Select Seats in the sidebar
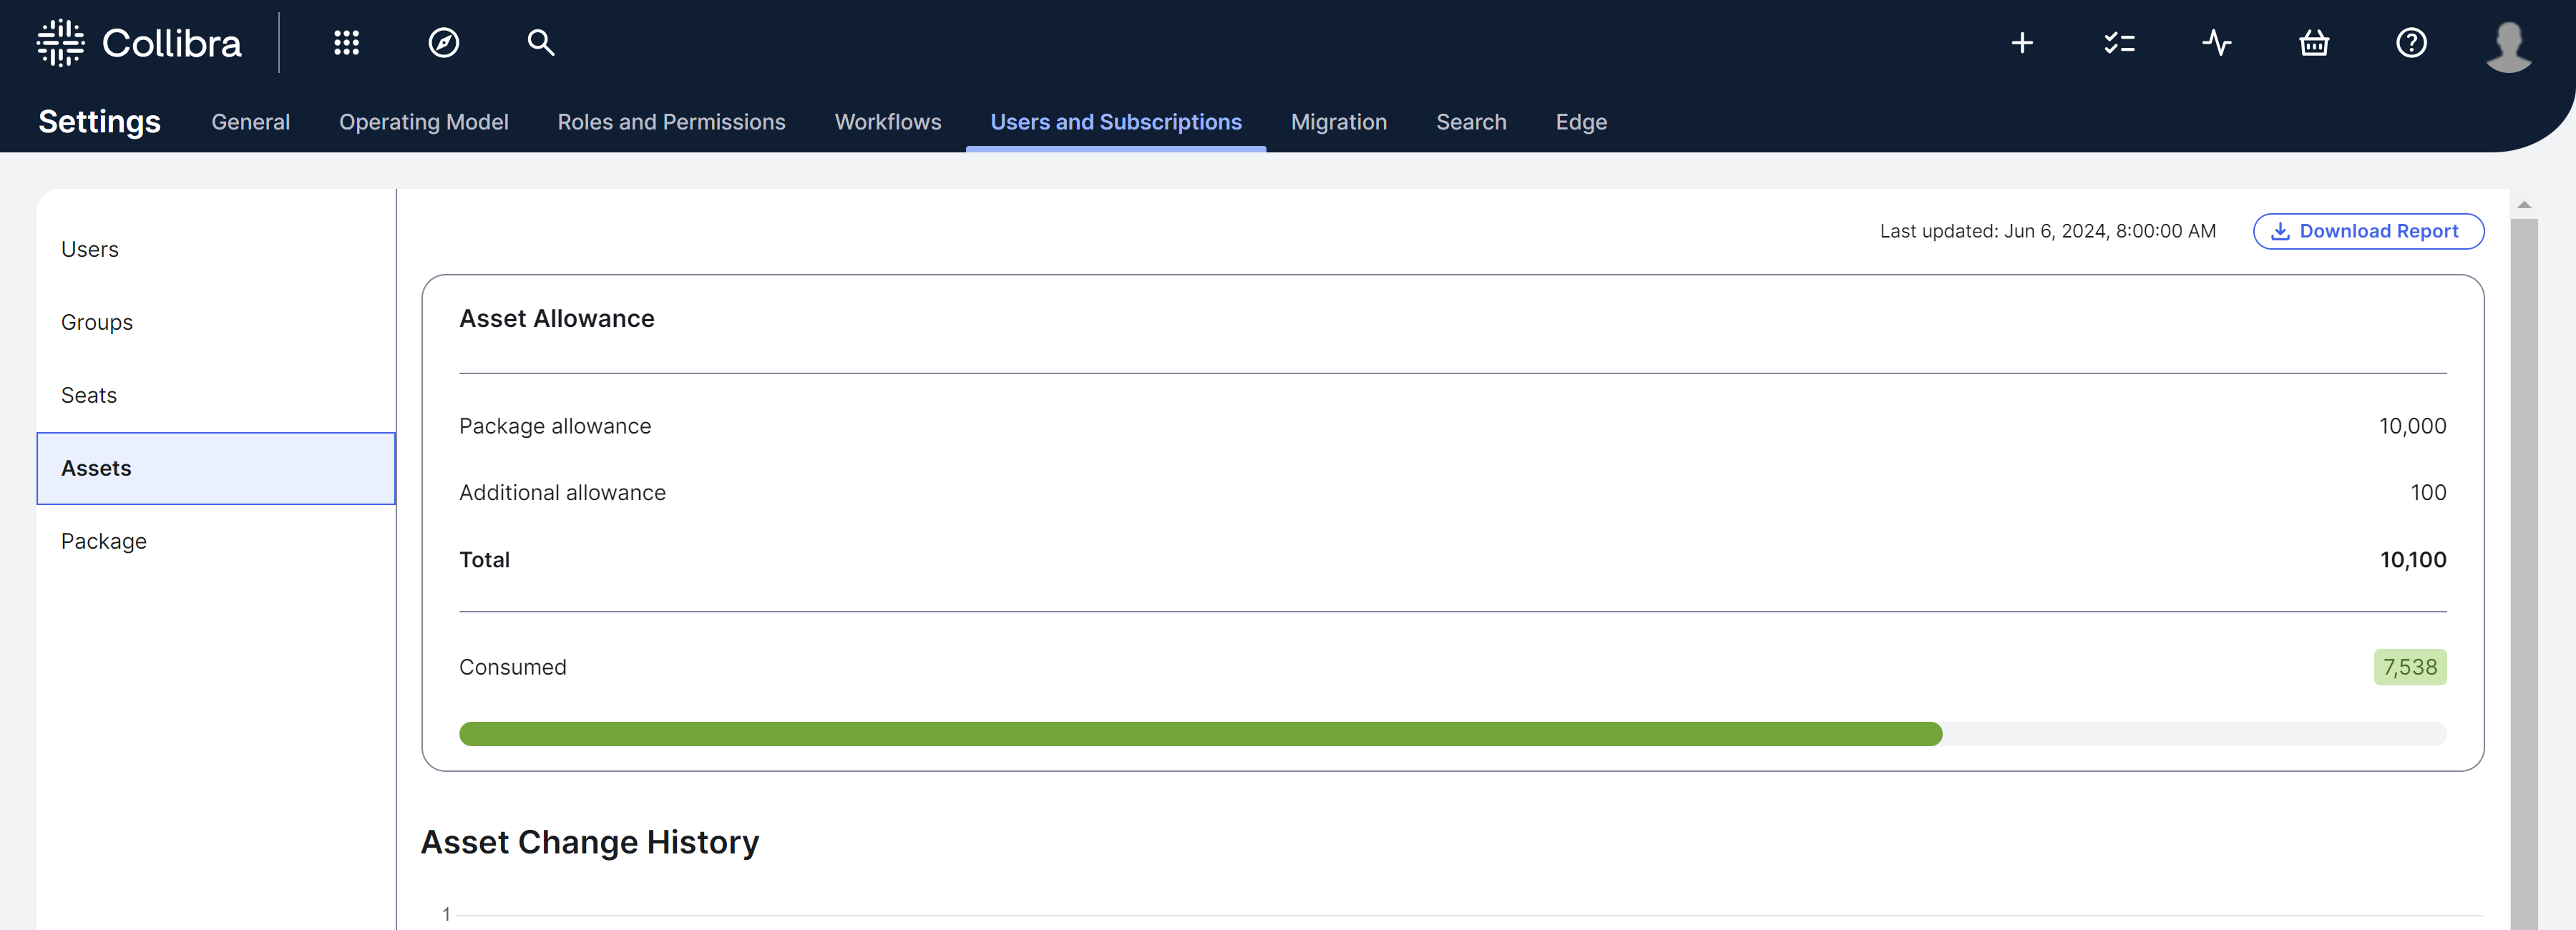2576x930 pixels. pyautogui.click(x=89, y=395)
